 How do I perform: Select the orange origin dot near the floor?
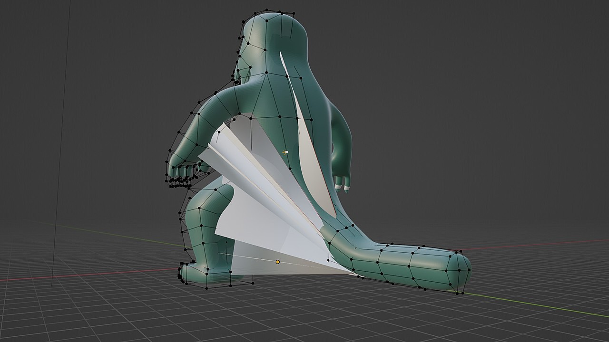tap(278, 262)
